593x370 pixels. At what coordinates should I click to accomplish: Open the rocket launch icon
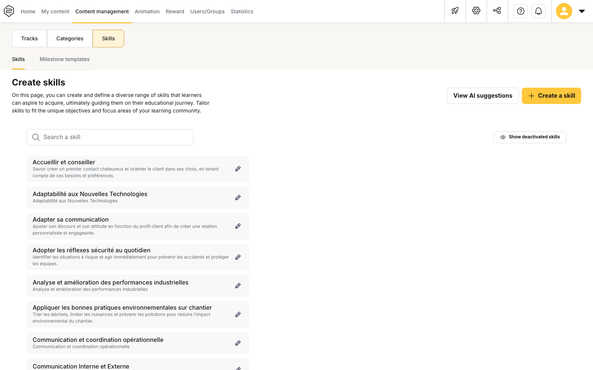[455, 11]
